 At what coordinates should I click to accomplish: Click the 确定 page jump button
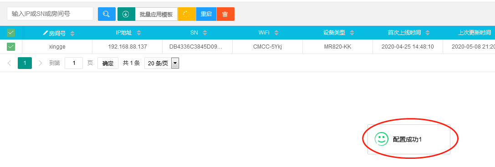(108, 63)
